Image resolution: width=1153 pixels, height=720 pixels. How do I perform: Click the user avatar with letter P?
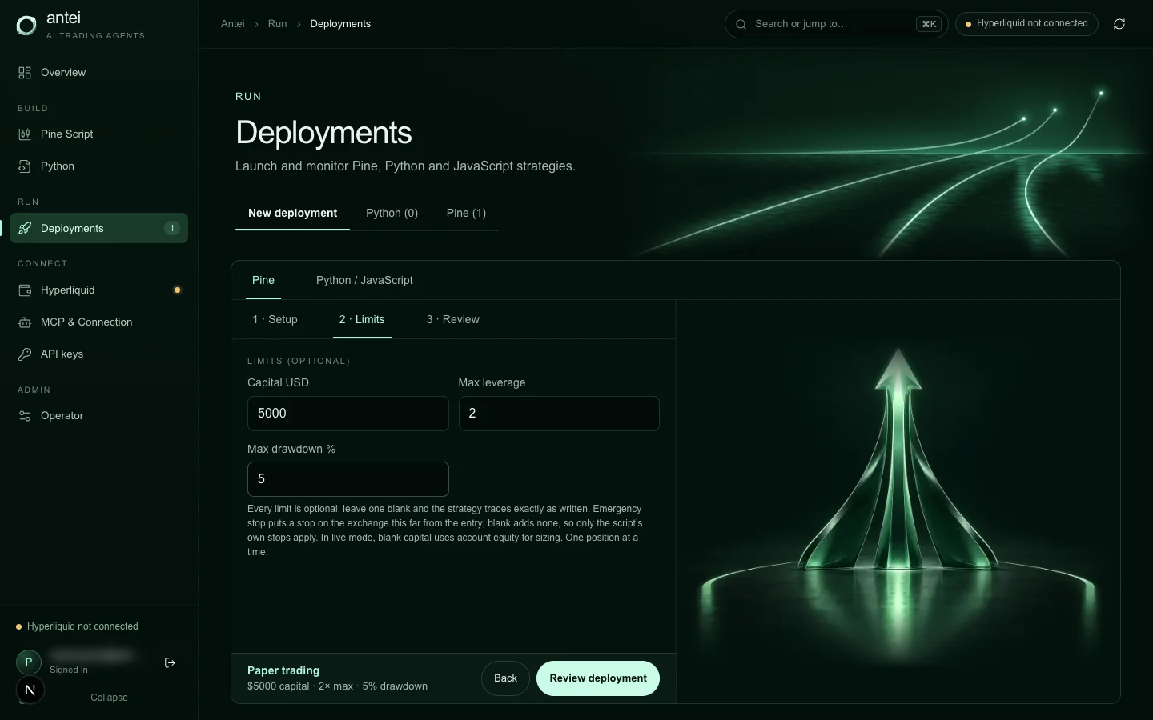[x=29, y=662]
